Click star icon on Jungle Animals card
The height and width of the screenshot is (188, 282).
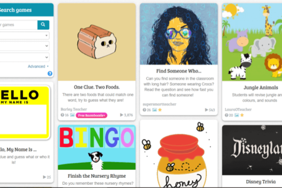pos(242,115)
